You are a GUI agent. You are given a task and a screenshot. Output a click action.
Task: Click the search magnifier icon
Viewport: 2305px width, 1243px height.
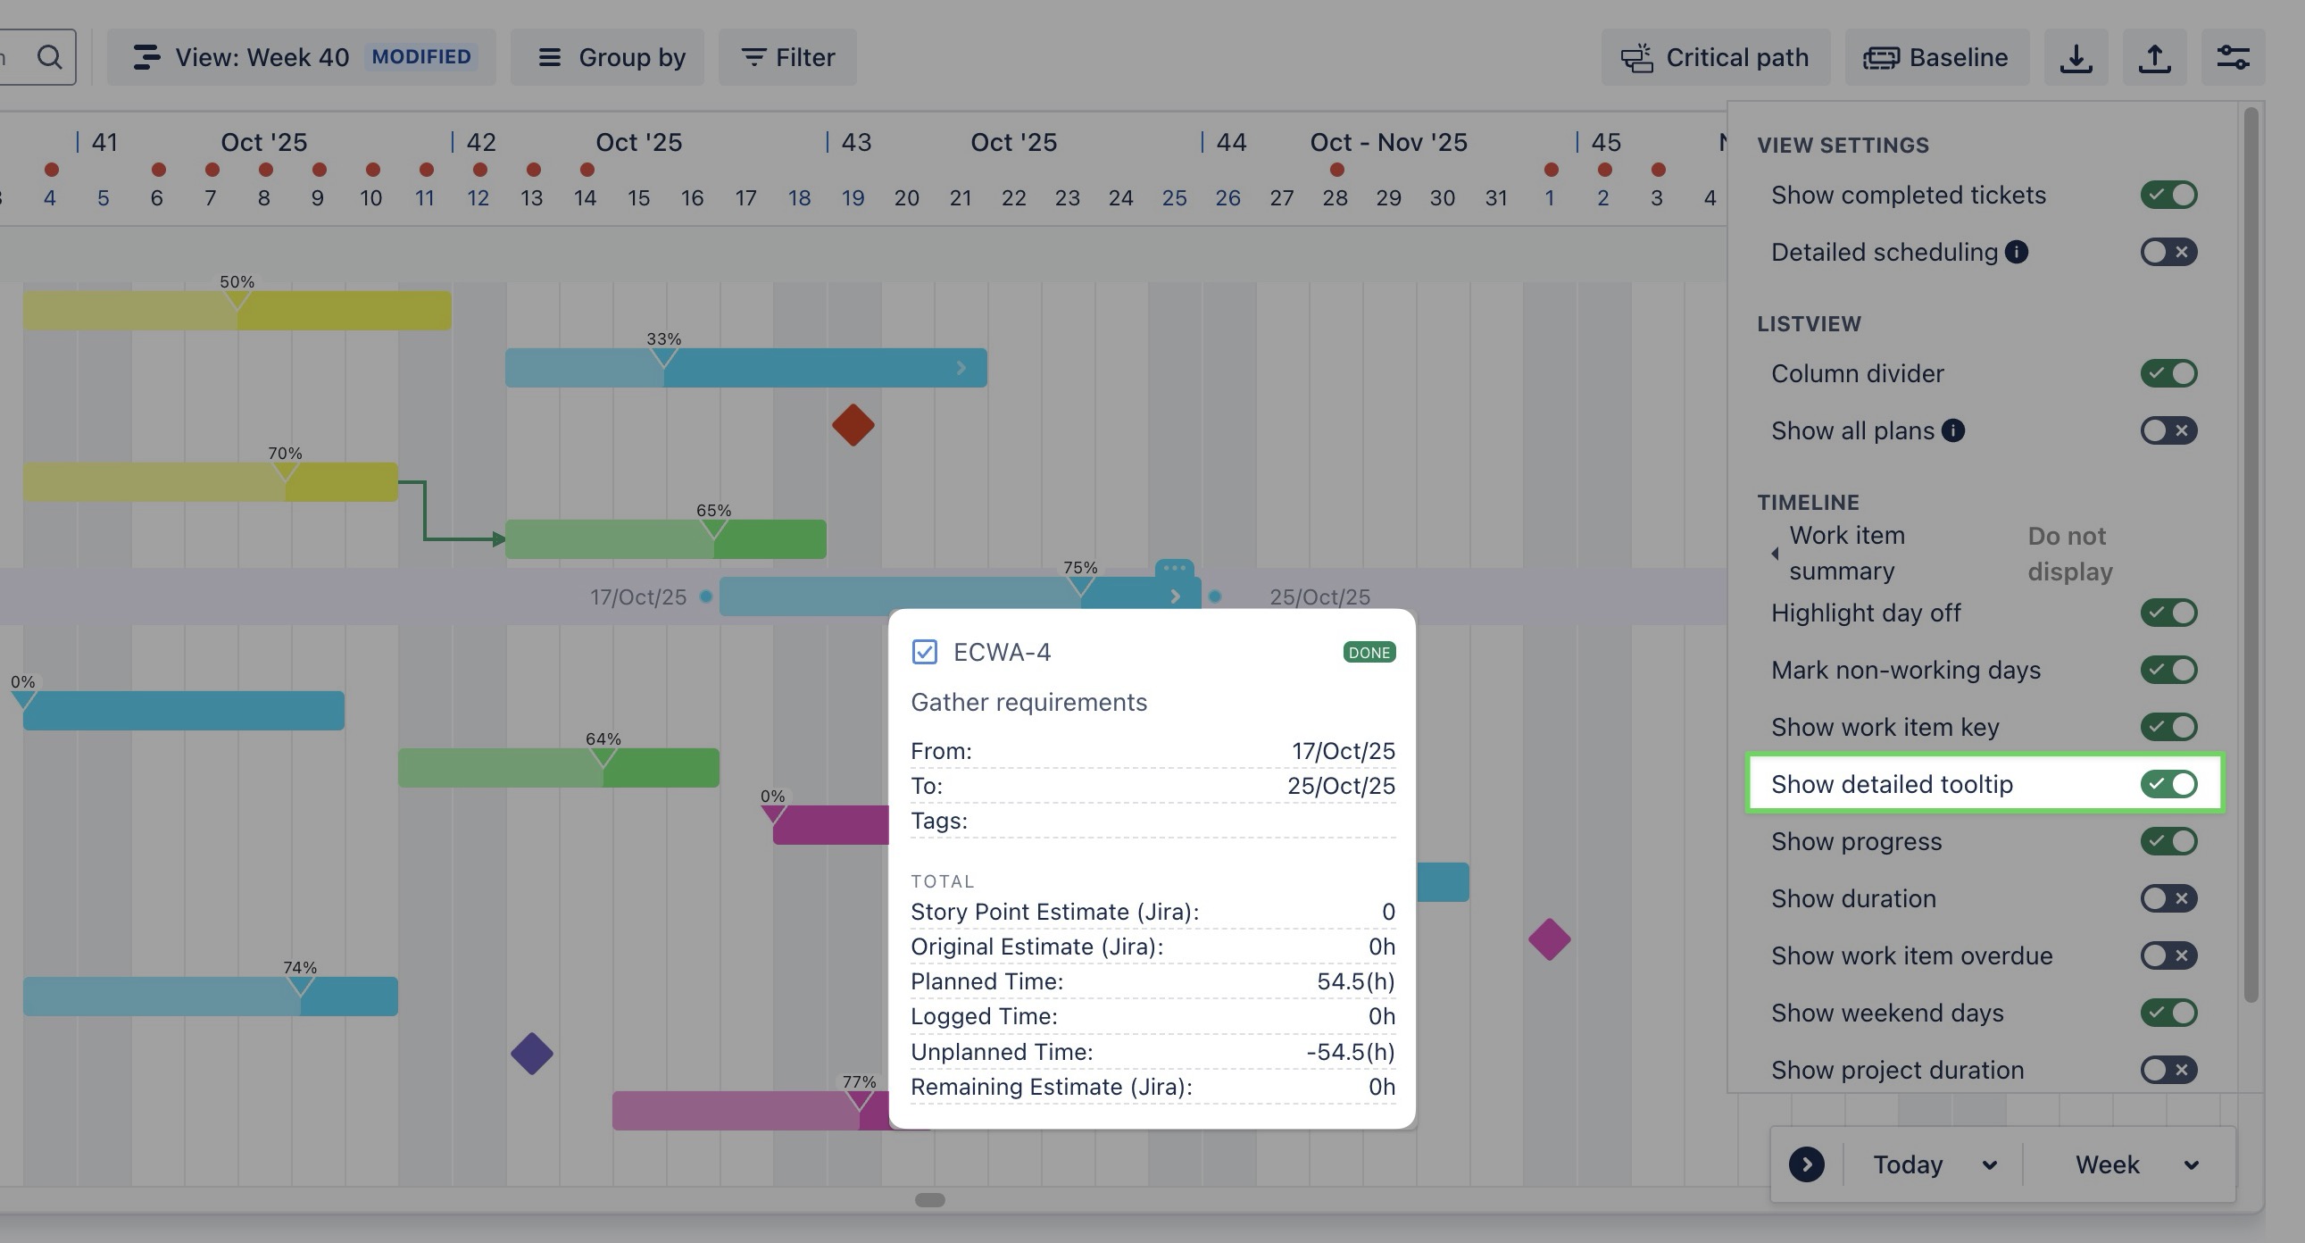[x=50, y=57]
